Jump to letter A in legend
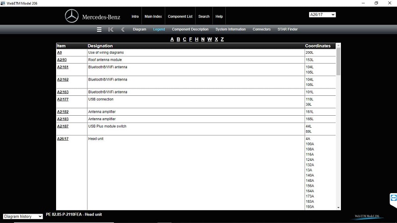Screen dimensions: 397x223 click(172, 39)
